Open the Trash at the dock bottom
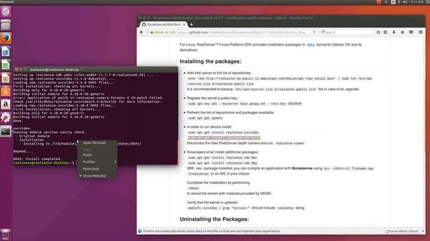 coord(6,234)
